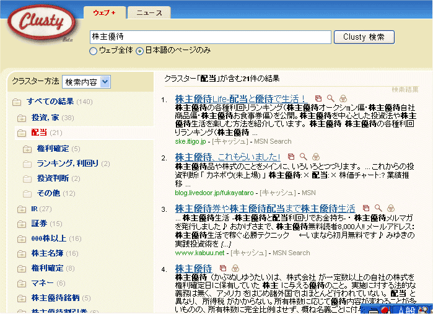Switch to the ニュース tab
Viewport: 433px width, 314px height.
(149, 12)
